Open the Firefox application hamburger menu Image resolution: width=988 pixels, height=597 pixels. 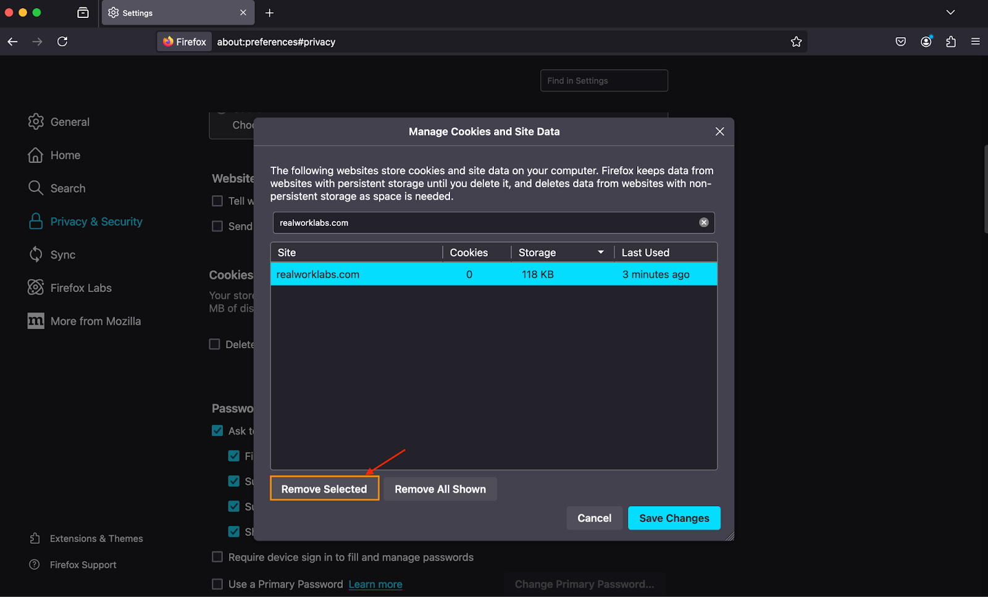point(976,41)
